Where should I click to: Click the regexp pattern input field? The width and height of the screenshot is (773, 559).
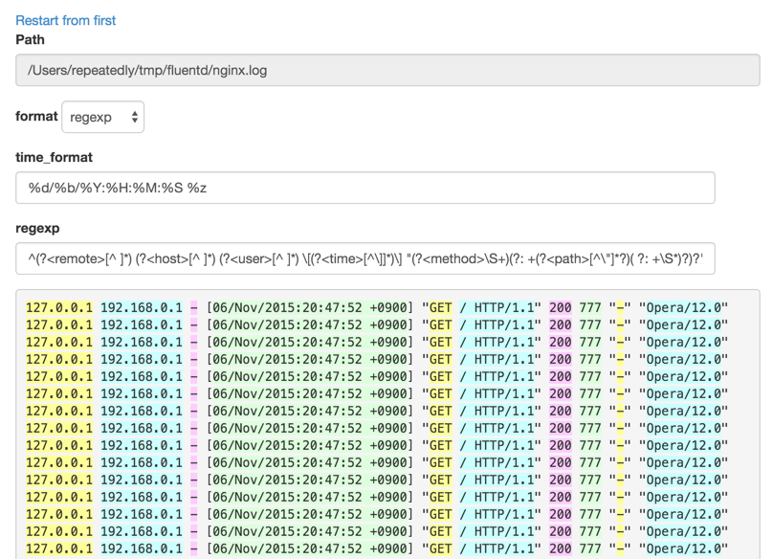click(x=365, y=258)
